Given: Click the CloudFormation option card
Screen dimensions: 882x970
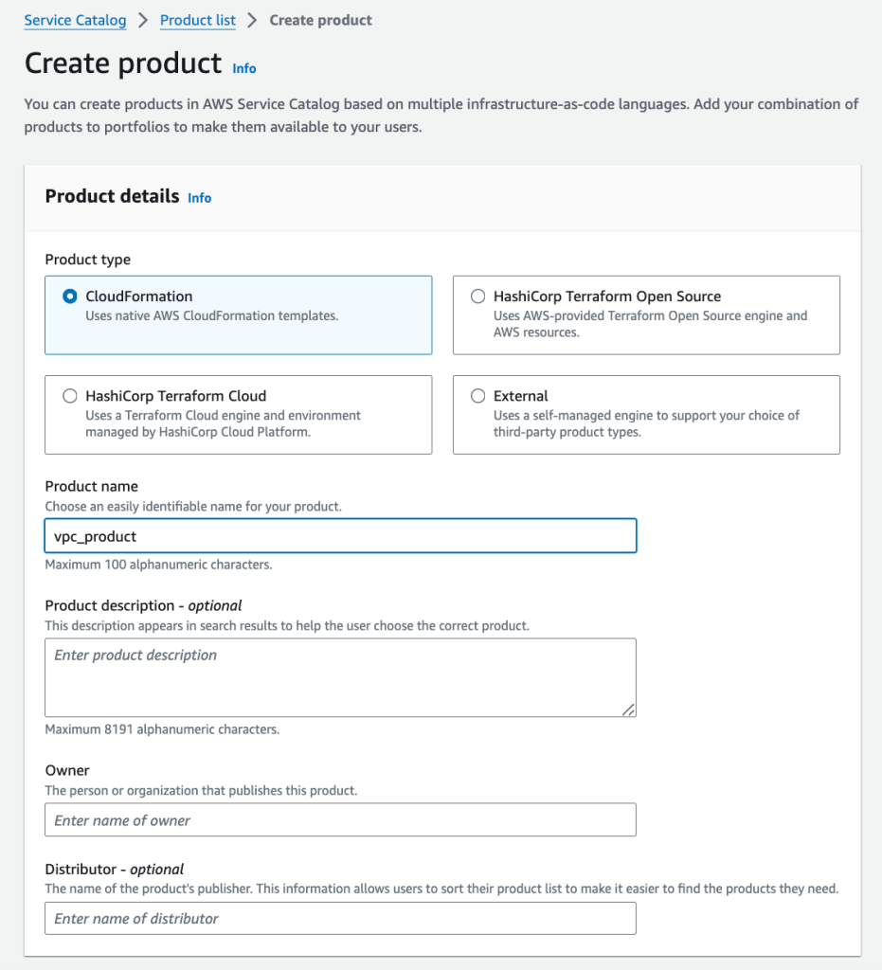Looking at the screenshot, I should 238,313.
